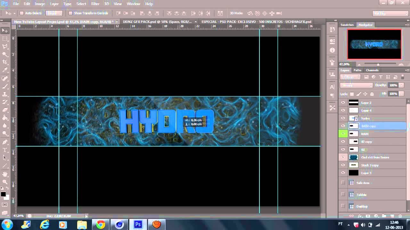The image size is (410, 230).
Task: Select the Clone Stamp tool
Action: click(5, 94)
